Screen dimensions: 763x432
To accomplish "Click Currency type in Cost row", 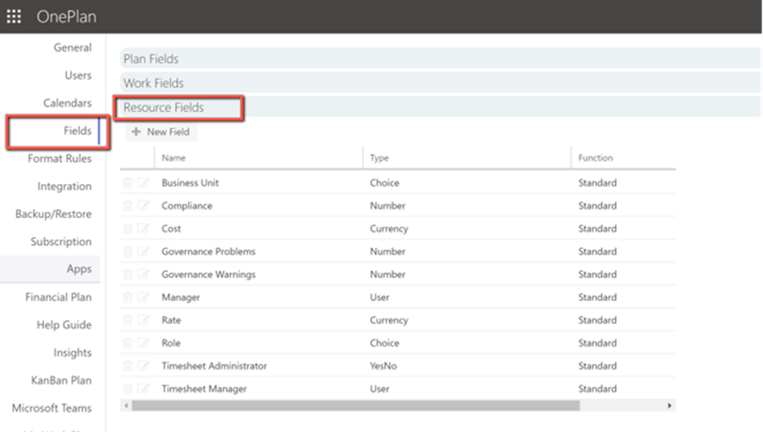I will pyautogui.click(x=389, y=229).
